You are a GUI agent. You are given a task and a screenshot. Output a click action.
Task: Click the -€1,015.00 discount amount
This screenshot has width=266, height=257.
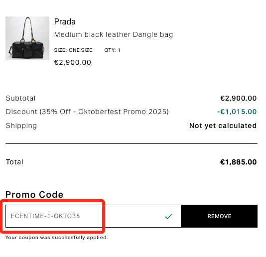(237, 112)
